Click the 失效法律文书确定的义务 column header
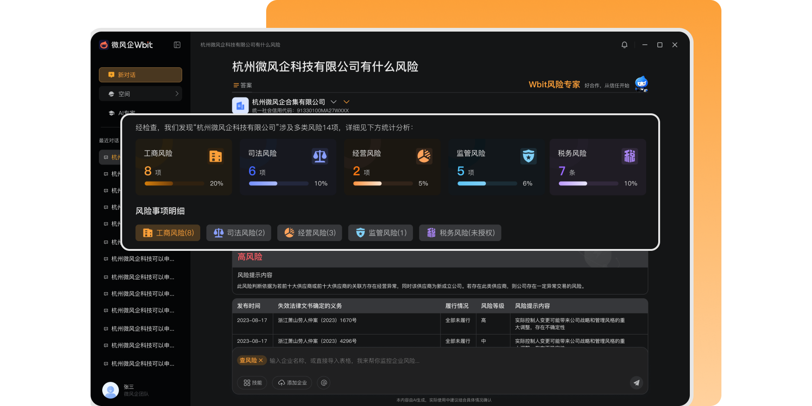Screen dimensions: 812x406 click(x=310, y=306)
